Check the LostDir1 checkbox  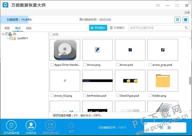11,38
